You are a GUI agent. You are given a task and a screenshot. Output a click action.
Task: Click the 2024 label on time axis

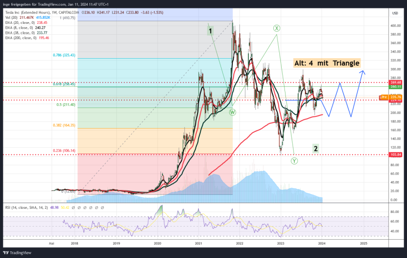click(322, 244)
